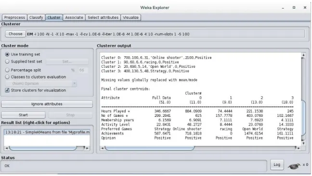This screenshot has height=176, width=312.
Task: Click the 'Cluster 0: 700,100,6,31' line
Action: [156, 58]
